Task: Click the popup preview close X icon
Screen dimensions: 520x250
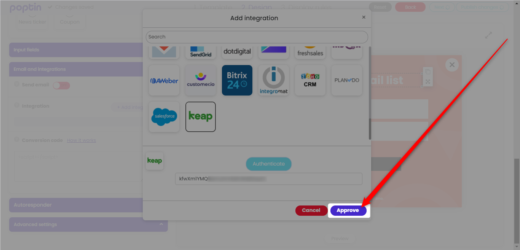Action: [452, 65]
